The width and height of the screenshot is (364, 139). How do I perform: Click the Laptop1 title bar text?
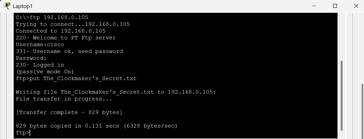pos(23,6)
